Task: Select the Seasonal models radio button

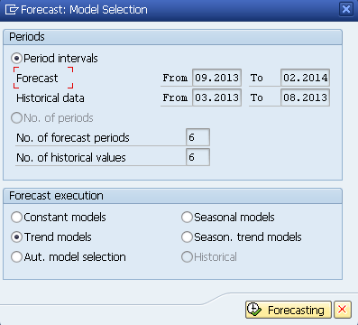Action: coord(187,217)
